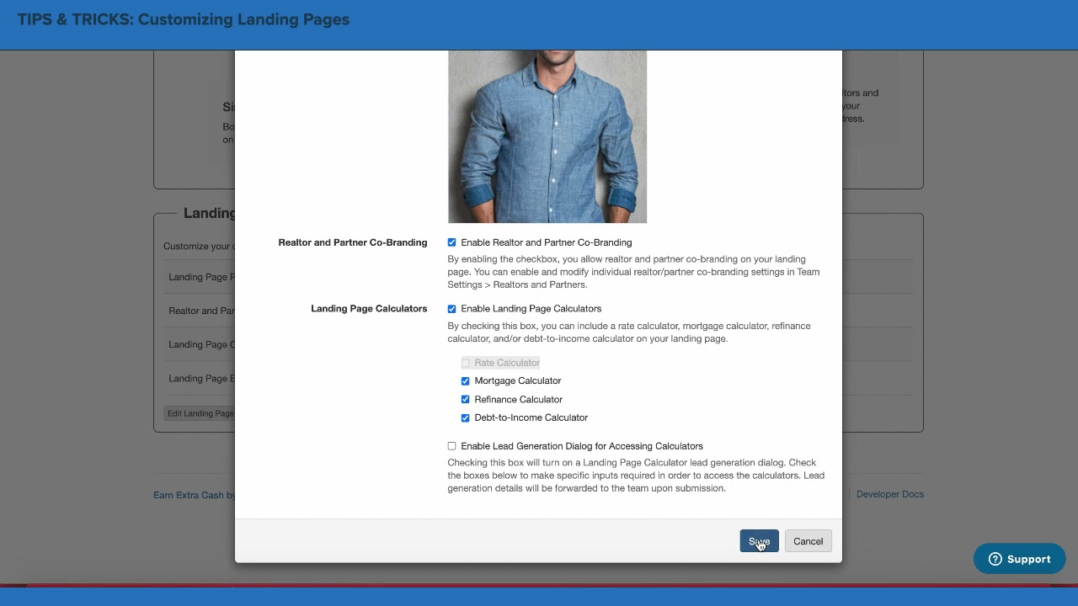Toggle the disabled Rate Calculator checkbox
Screen dimensions: 1078x606
coord(465,363)
